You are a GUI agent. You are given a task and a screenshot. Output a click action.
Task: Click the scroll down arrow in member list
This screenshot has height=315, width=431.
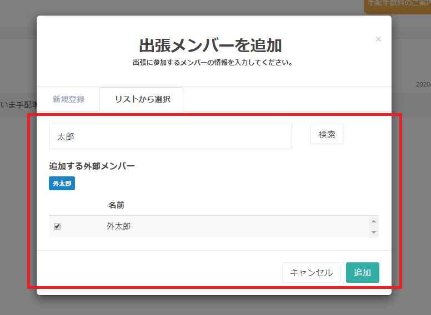(374, 232)
